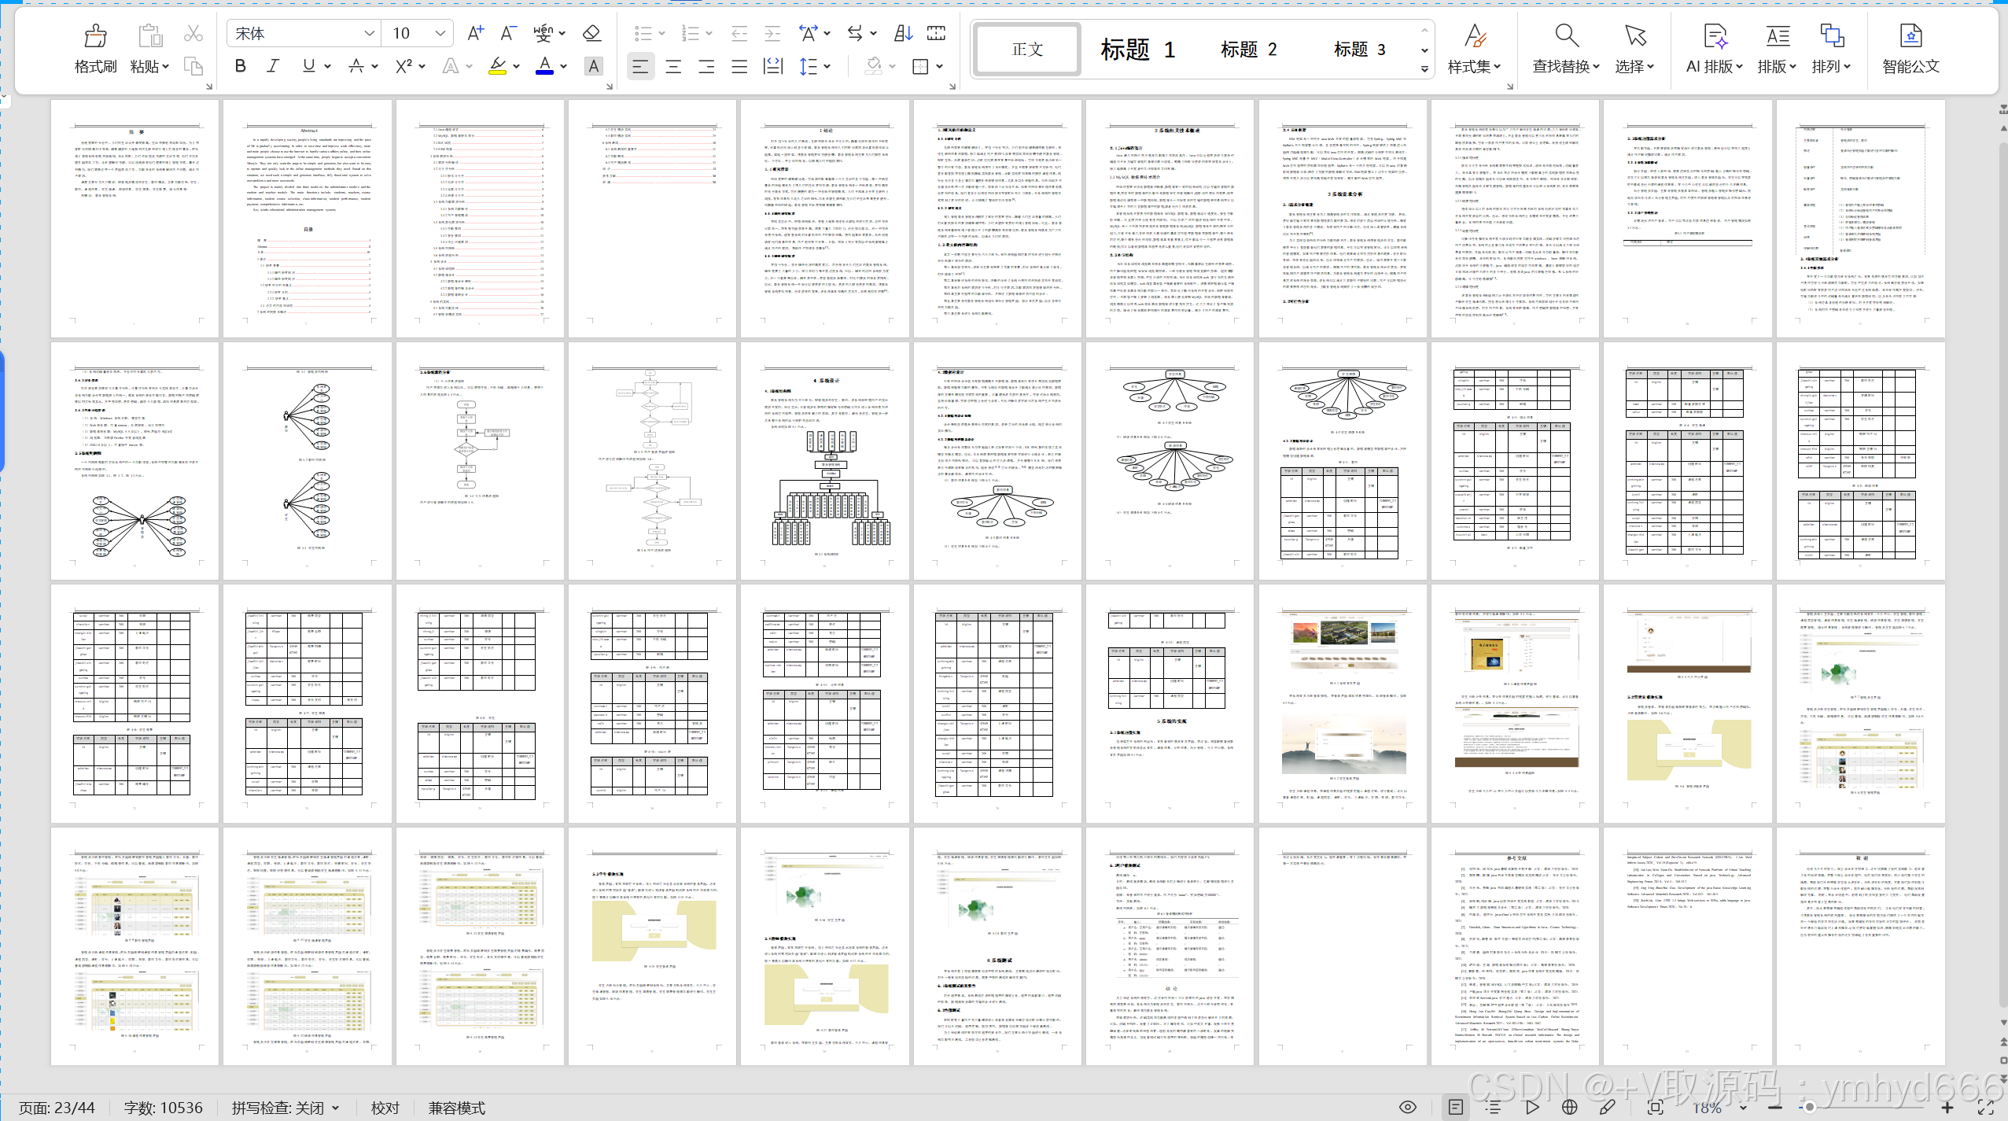The image size is (2008, 1121).
Task: Click the font color red swatch
Action: coord(544,66)
